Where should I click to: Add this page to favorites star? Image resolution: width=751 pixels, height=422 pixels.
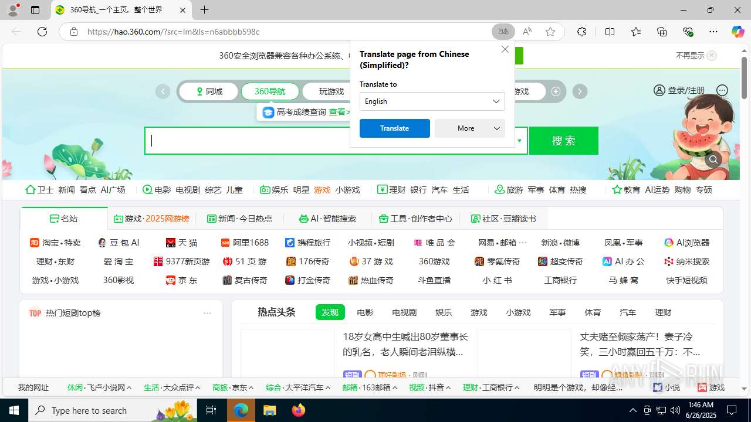(x=550, y=32)
